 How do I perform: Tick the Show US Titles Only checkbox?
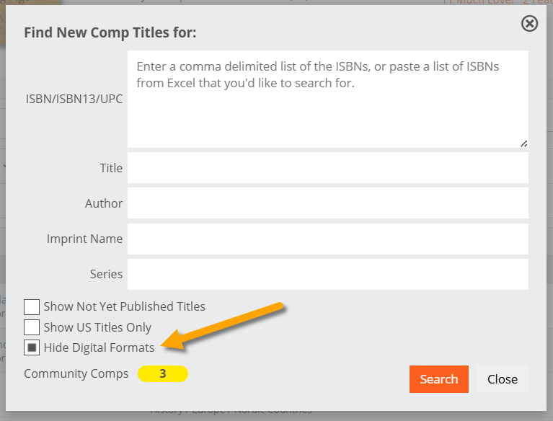tap(32, 327)
